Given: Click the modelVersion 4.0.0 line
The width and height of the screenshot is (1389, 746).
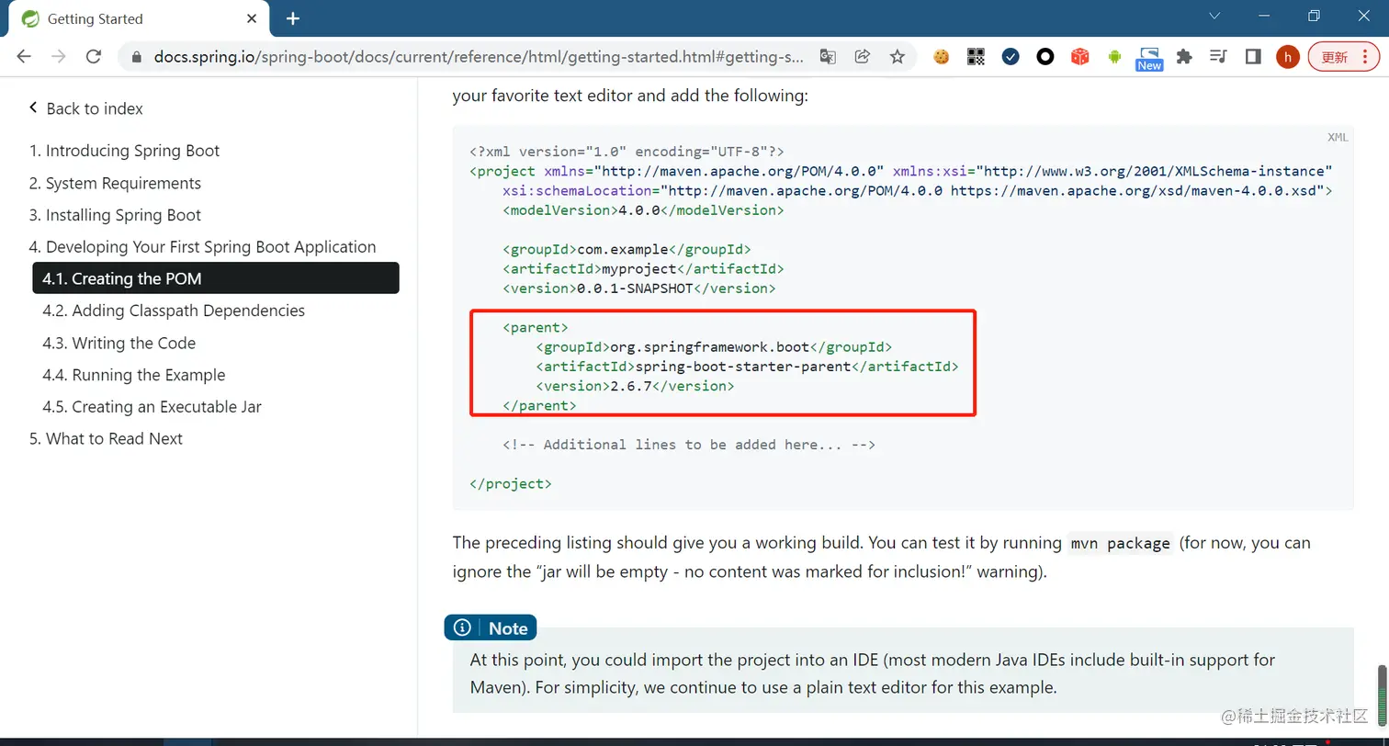Looking at the screenshot, I should 643,210.
